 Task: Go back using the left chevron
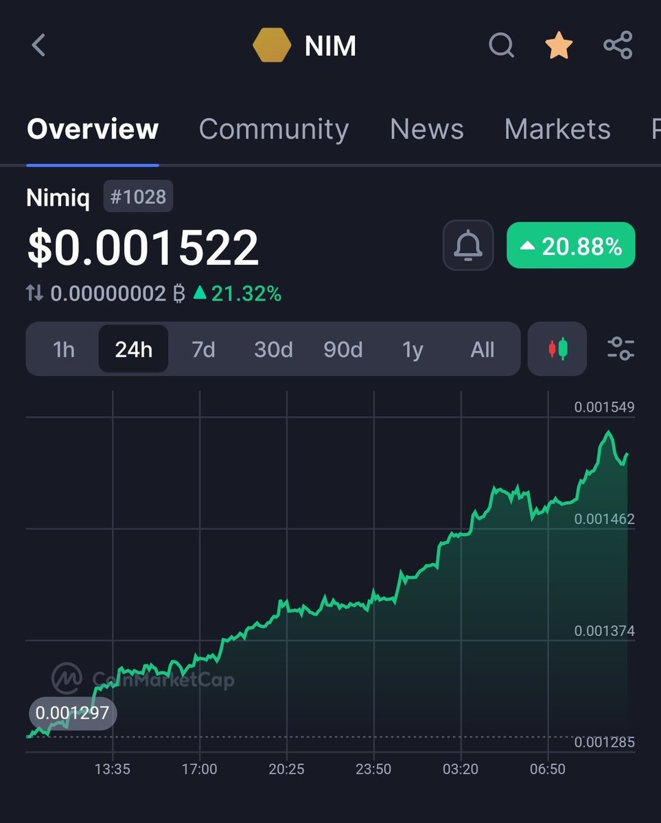point(38,46)
